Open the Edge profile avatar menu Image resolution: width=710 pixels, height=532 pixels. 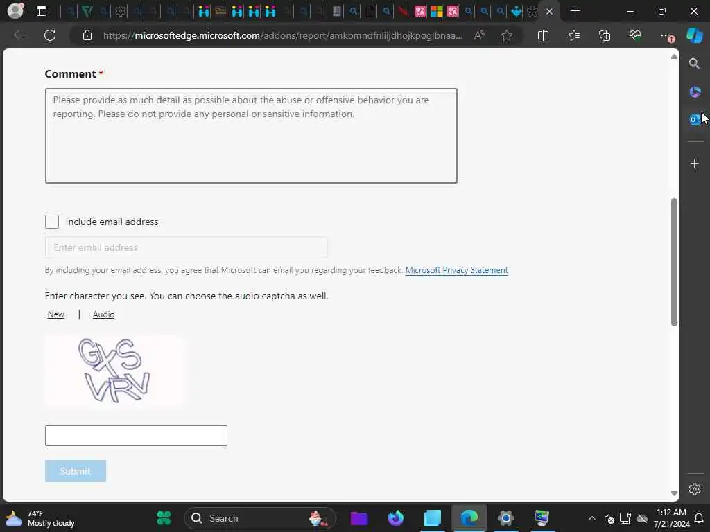15,11
